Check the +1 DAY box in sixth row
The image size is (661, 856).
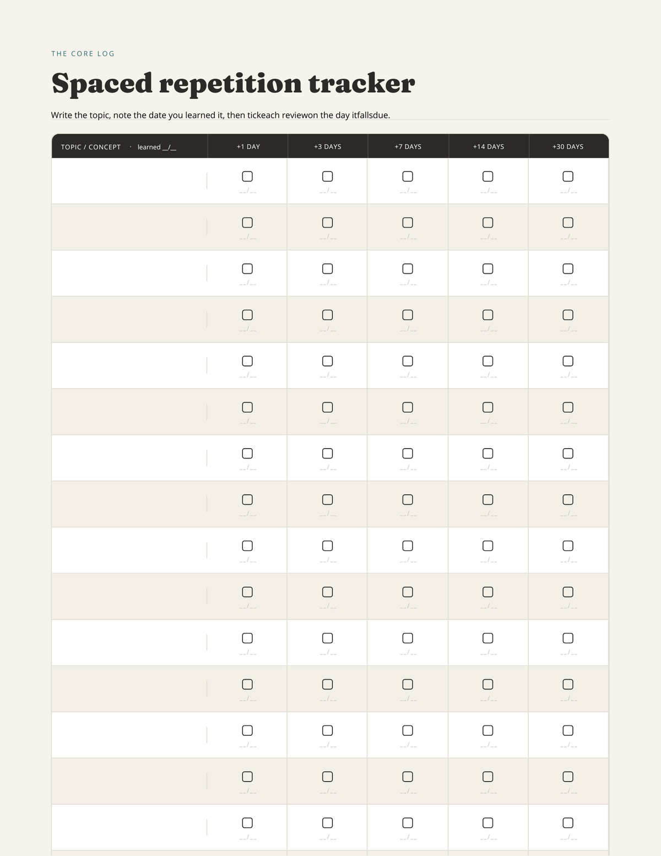tap(247, 407)
